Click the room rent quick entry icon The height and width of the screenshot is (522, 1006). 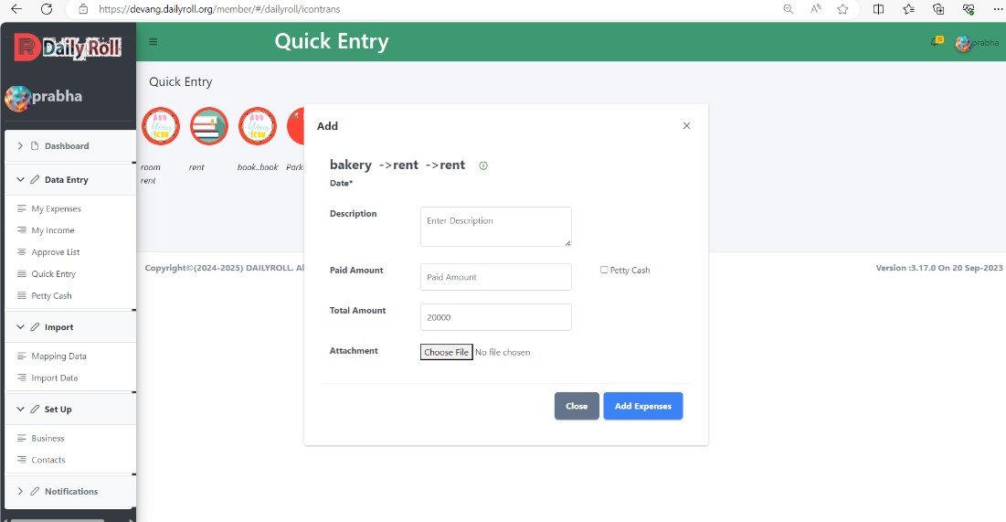[x=161, y=126]
